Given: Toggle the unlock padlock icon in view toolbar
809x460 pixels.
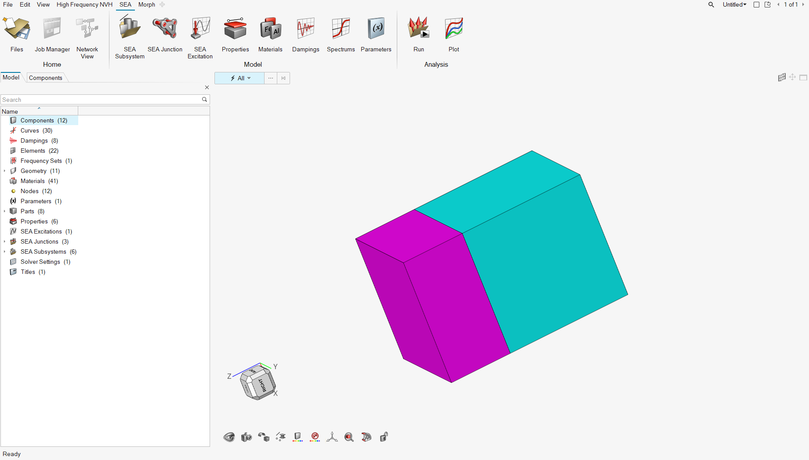Looking at the screenshot, I should [384, 437].
